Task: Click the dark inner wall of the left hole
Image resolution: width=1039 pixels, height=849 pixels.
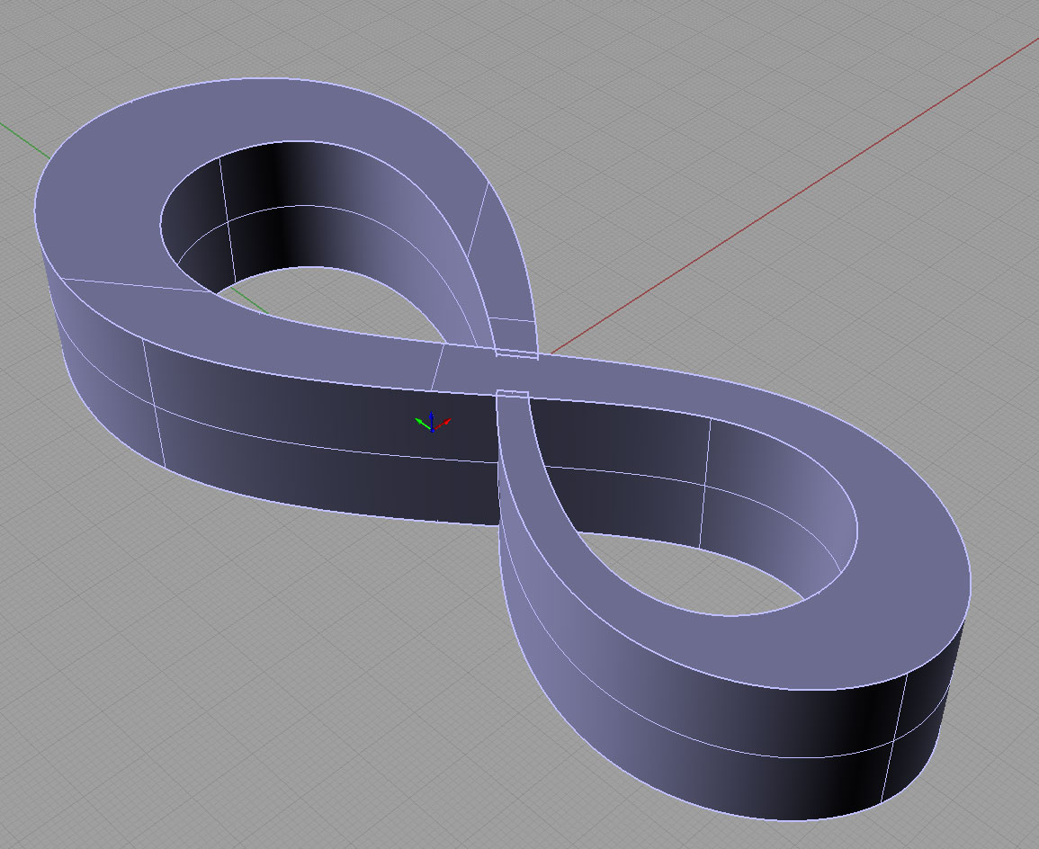Action: [279, 216]
